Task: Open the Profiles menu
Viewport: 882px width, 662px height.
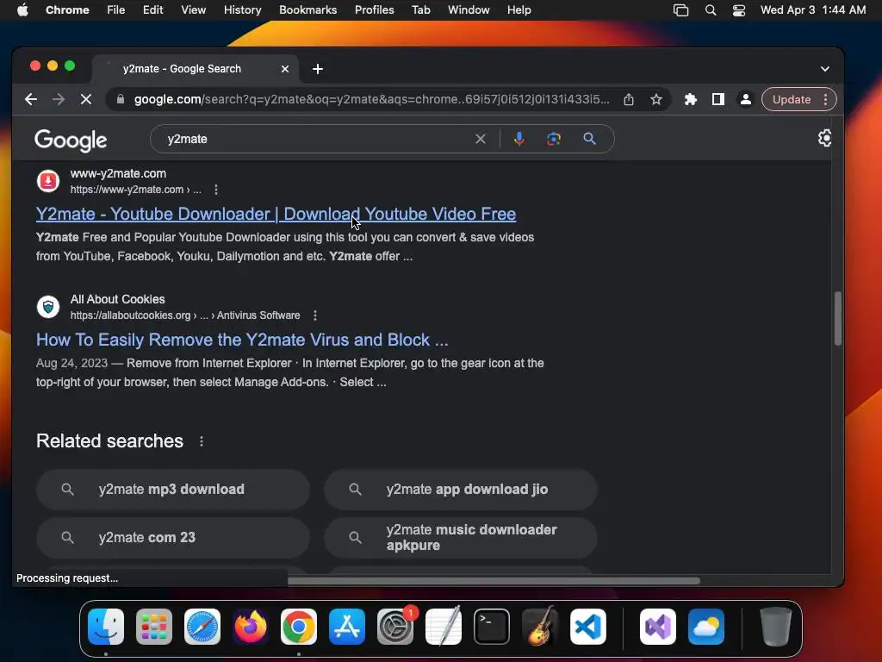Action: point(374,10)
